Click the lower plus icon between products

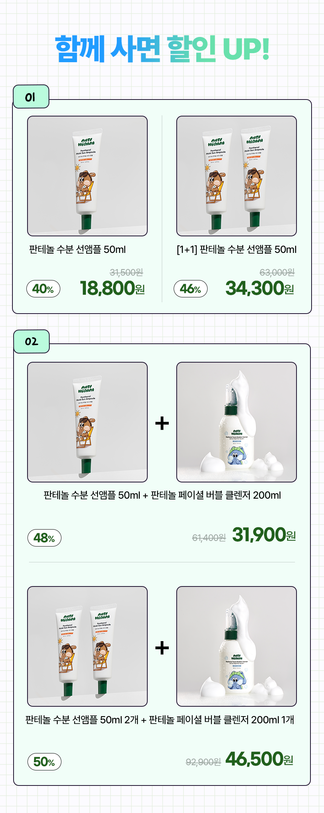pos(162,648)
